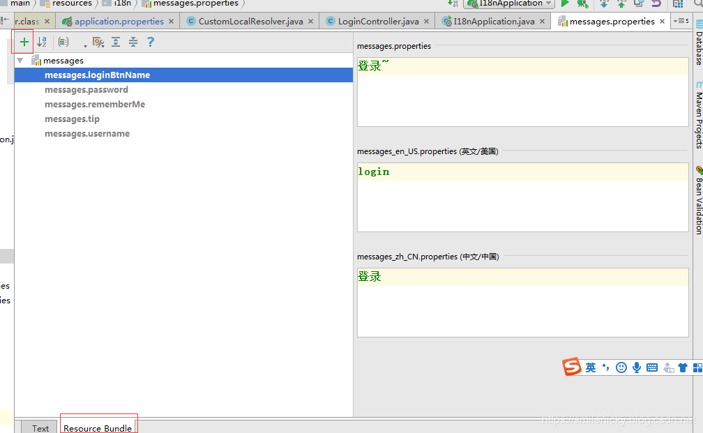This screenshot has width=703, height=433.
Task: Switch to the Text editor tab
Action: click(40, 428)
